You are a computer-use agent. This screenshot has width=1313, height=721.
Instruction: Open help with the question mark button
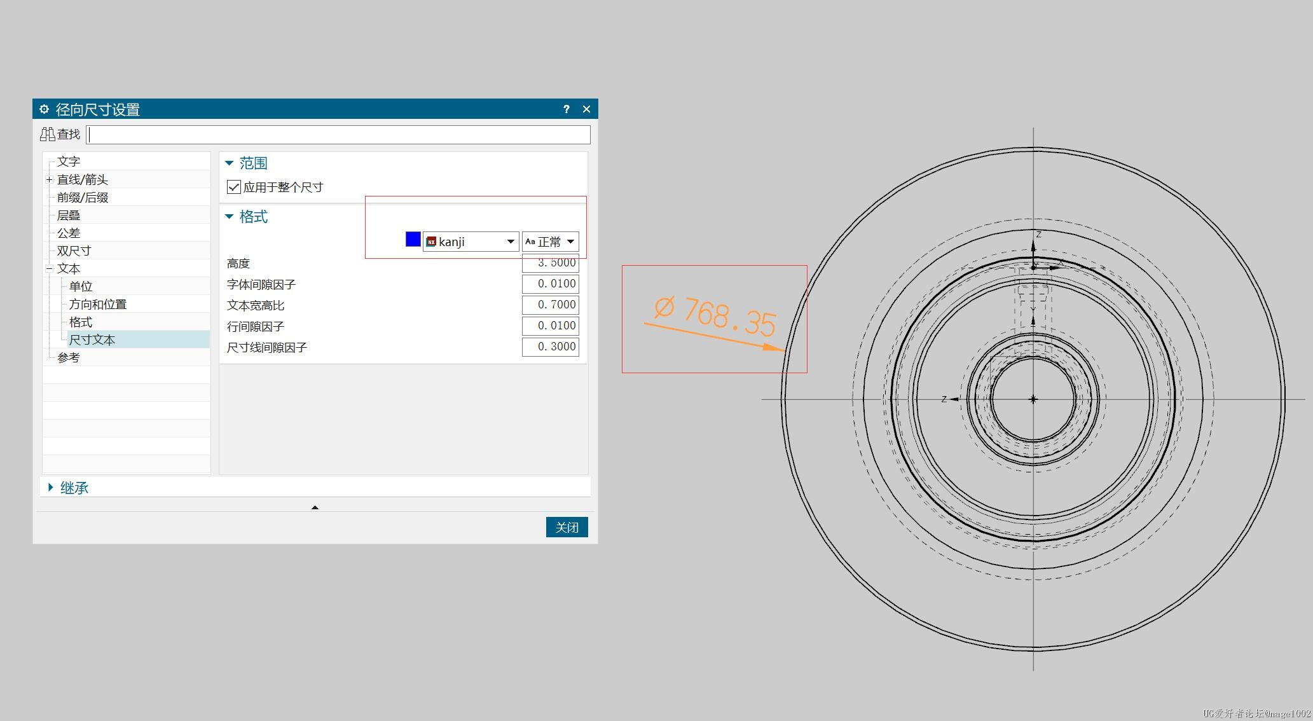[566, 109]
